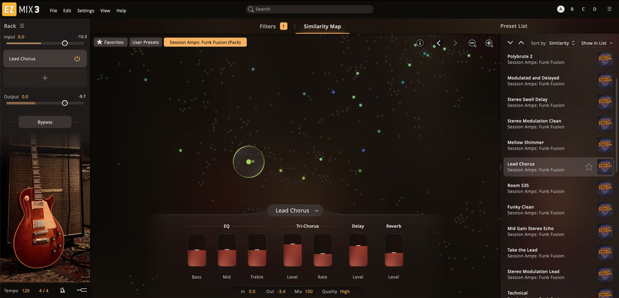
Task: Click the Tempo value 120
Action: tap(25, 291)
